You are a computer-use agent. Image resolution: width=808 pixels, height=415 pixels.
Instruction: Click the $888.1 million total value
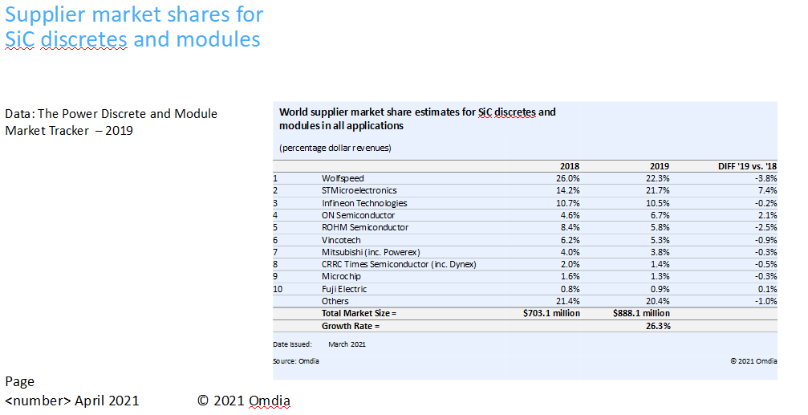point(640,313)
